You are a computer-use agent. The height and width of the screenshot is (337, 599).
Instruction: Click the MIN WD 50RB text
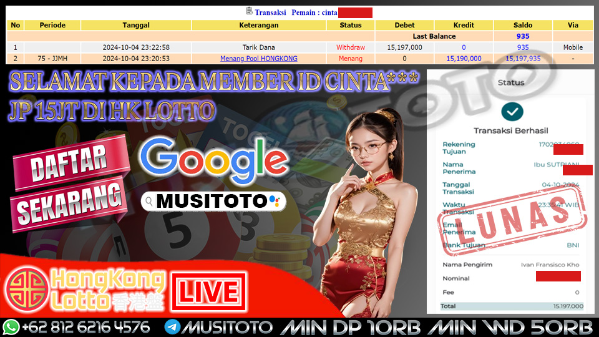point(510,328)
